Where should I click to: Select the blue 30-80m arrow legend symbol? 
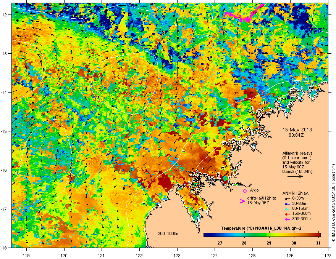click(288, 204)
